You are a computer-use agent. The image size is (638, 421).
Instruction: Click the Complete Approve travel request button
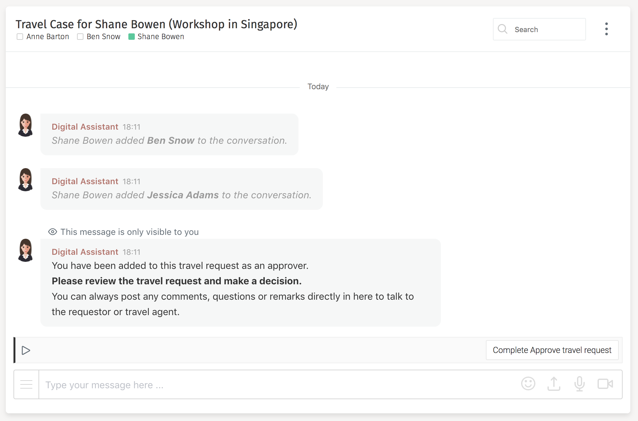pos(552,350)
